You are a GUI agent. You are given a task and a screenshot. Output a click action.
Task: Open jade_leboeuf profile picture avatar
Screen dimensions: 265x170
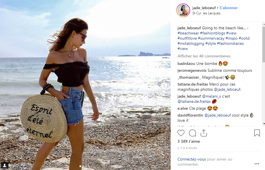pyautogui.click(x=183, y=10)
